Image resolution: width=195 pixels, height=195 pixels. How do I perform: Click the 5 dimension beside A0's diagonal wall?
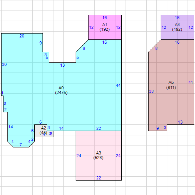[78, 57]
